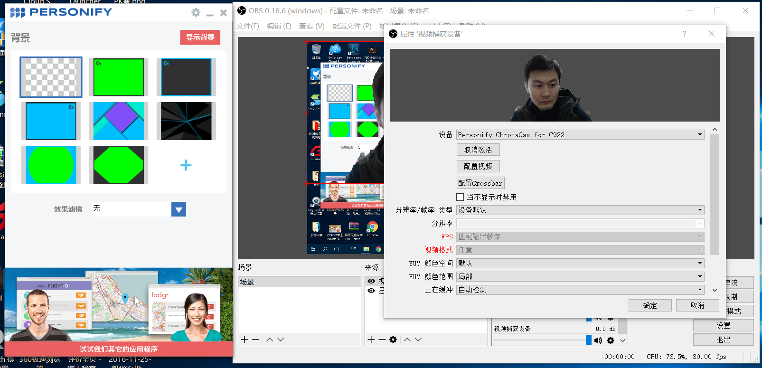
Task: Click the 退出 exit button in OBS
Action: [723, 340]
